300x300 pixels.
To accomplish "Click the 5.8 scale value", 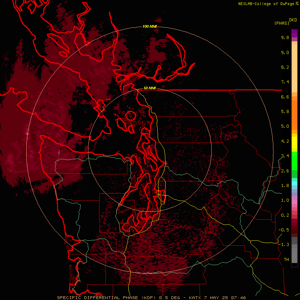I will [x=285, y=112].
